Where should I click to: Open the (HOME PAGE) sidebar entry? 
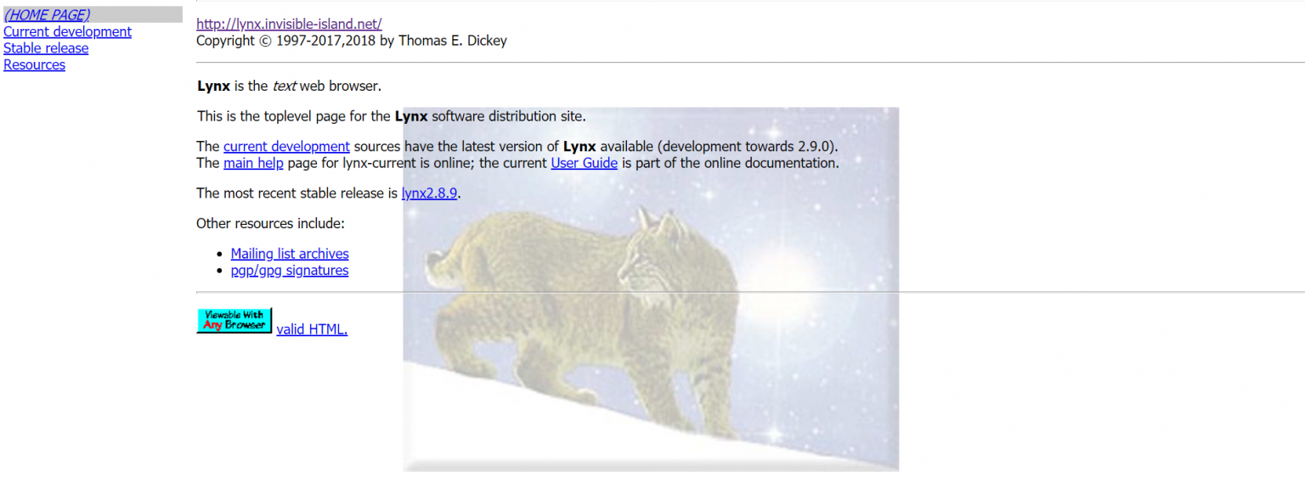click(x=47, y=14)
